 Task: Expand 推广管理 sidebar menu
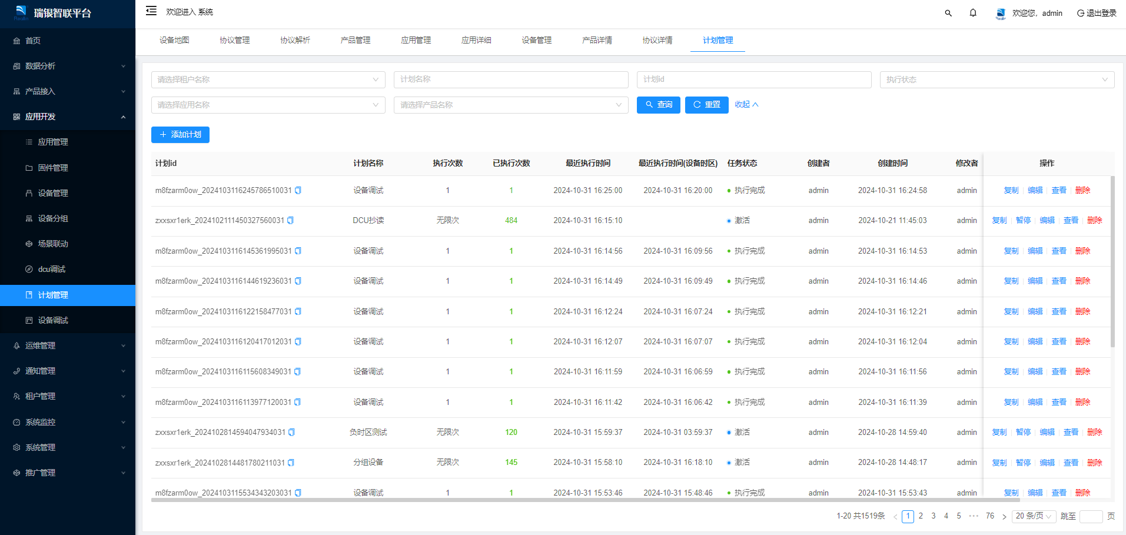[x=68, y=473]
